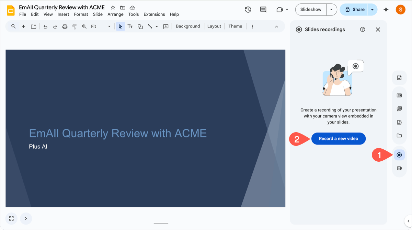Open the Insert menu

click(64, 14)
